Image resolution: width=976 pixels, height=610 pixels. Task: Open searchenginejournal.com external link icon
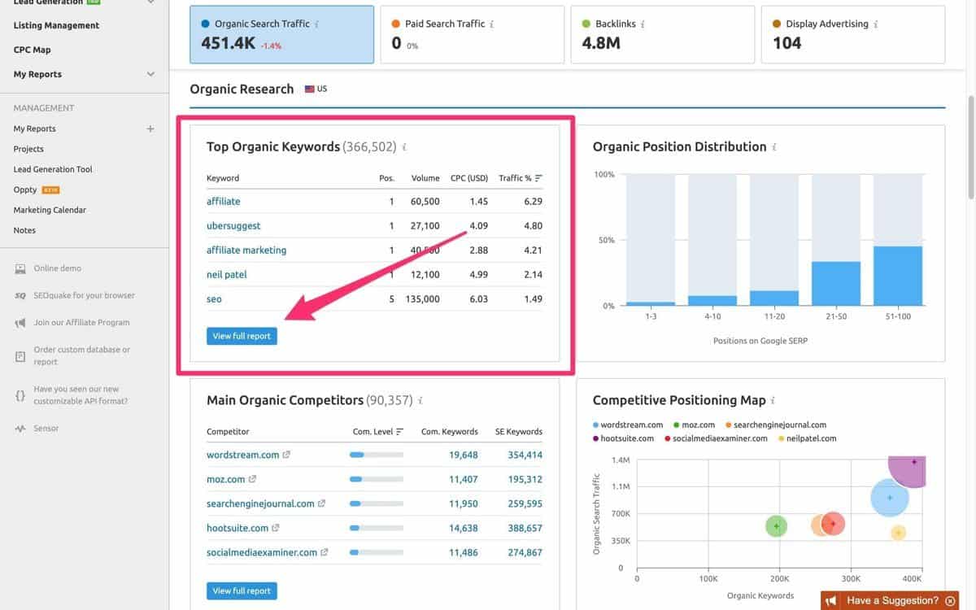pos(321,503)
